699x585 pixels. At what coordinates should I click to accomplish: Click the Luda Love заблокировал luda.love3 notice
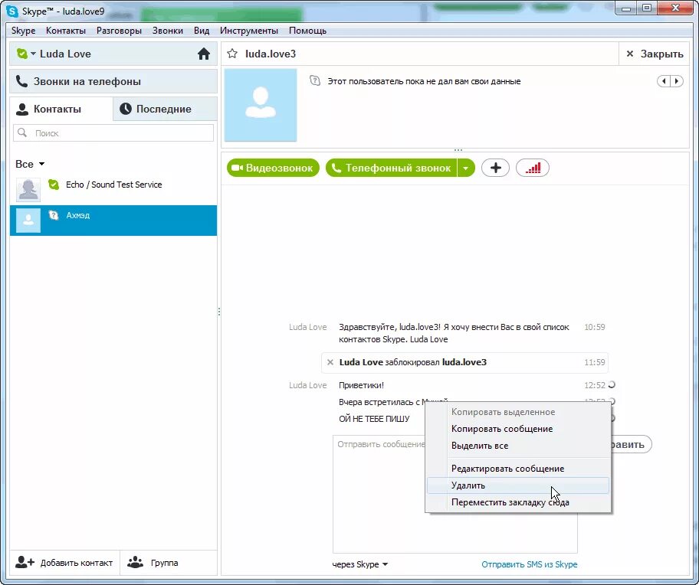click(464, 362)
